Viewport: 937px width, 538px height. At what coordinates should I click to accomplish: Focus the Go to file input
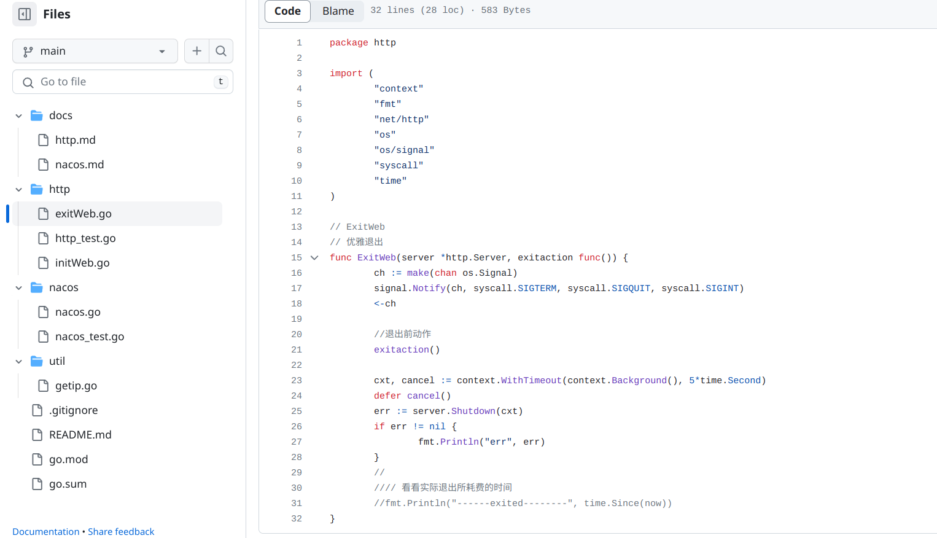(123, 82)
